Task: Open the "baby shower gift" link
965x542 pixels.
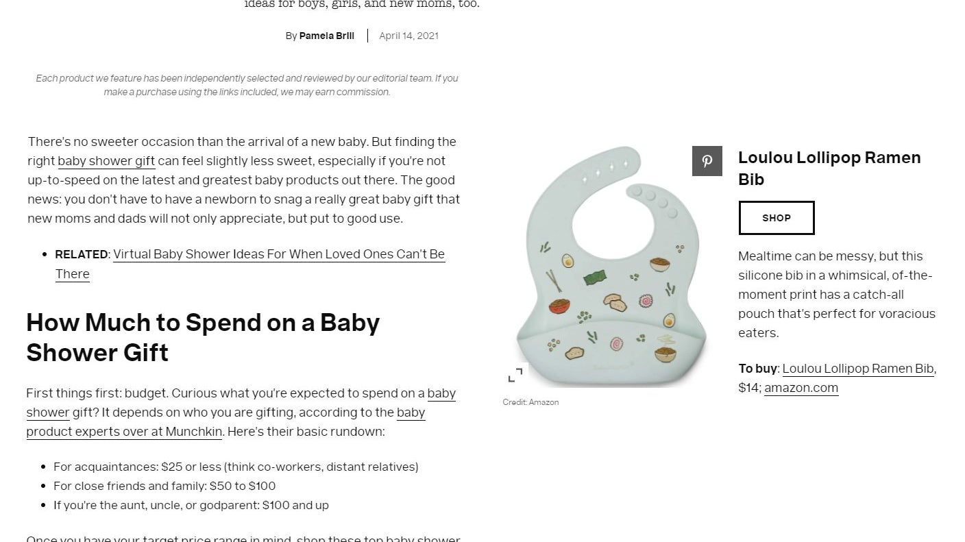Action: [106, 161]
